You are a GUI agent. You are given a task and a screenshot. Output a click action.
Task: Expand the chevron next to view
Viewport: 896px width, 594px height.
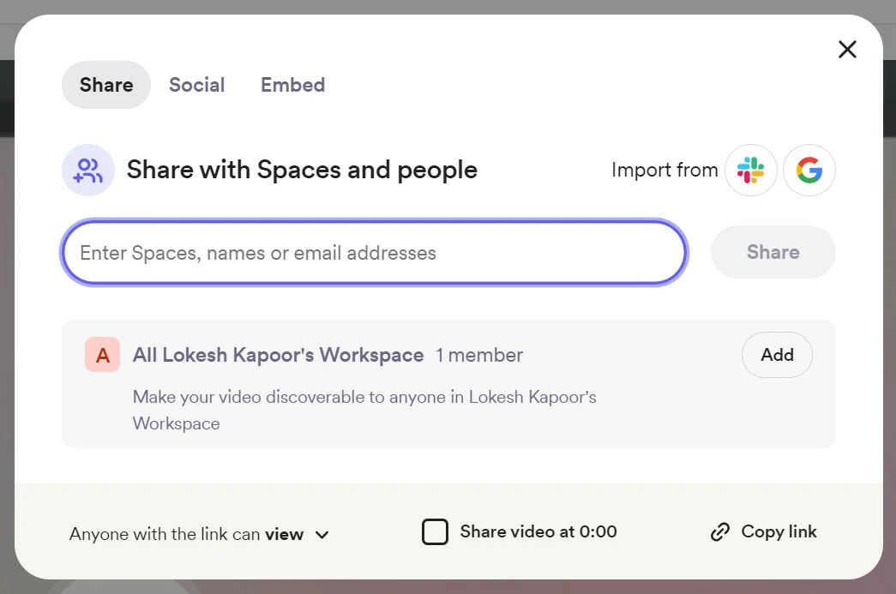pos(322,534)
